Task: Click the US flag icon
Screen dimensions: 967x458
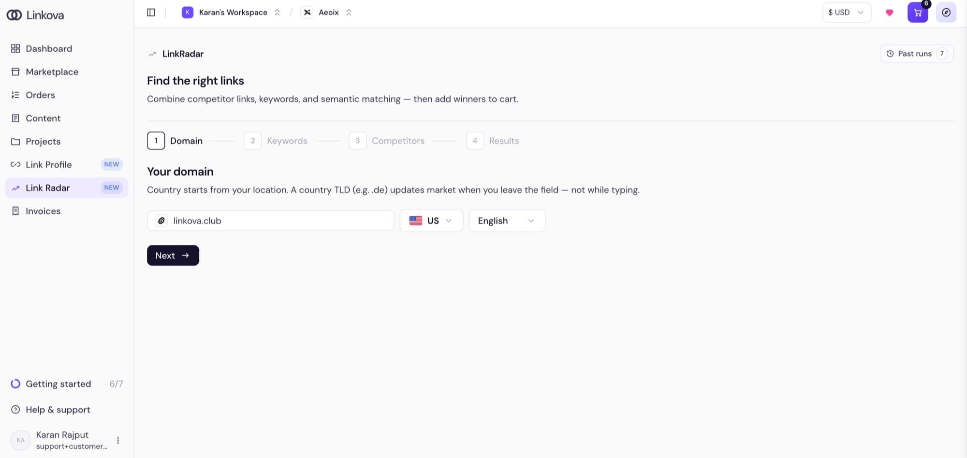Action: pos(416,221)
